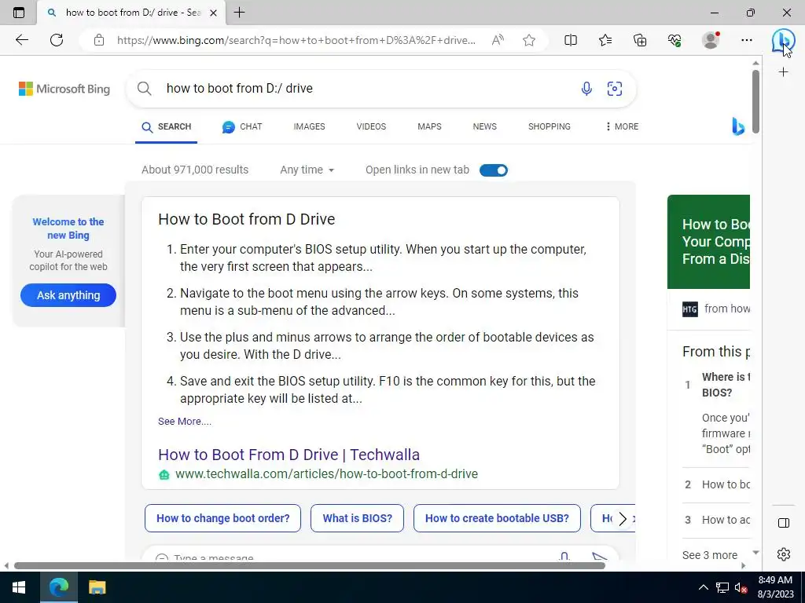Click the search magnifier in Bing box
This screenshot has width=805, height=603.
click(x=145, y=89)
